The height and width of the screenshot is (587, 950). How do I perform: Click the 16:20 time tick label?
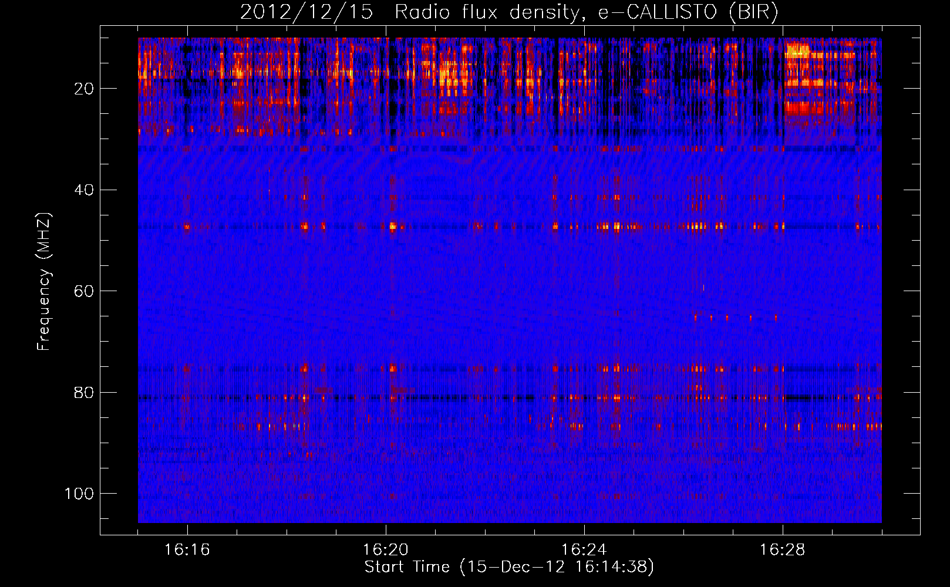386,550
